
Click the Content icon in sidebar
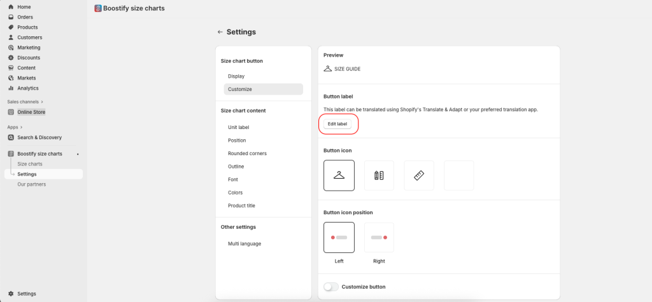click(x=11, y=67)
